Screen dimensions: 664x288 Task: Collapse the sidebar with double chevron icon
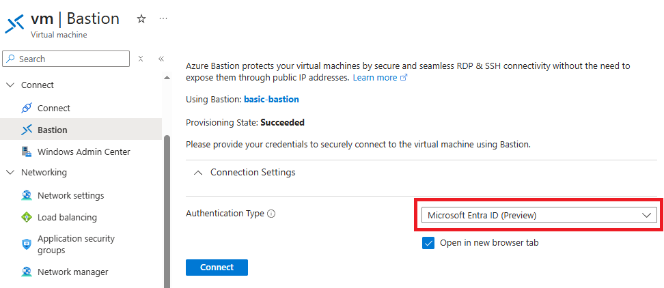point(161,59)
